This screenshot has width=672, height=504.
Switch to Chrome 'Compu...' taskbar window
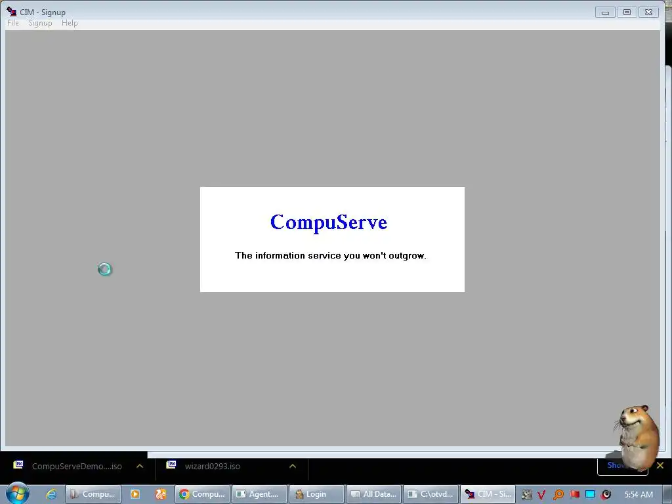pos(202,494)
